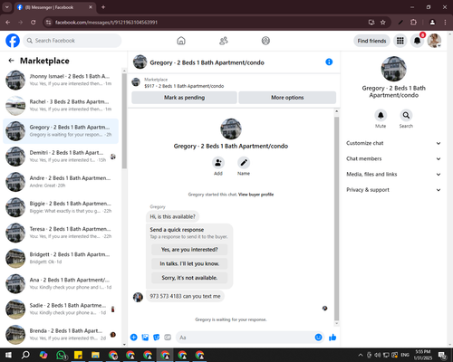
Task: Expand Privacy & support section
Action: [393, 190]
